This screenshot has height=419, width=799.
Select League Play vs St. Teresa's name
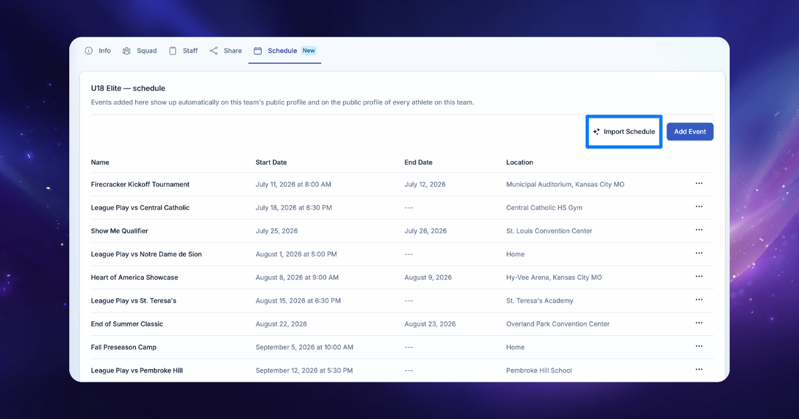(134, 301)
